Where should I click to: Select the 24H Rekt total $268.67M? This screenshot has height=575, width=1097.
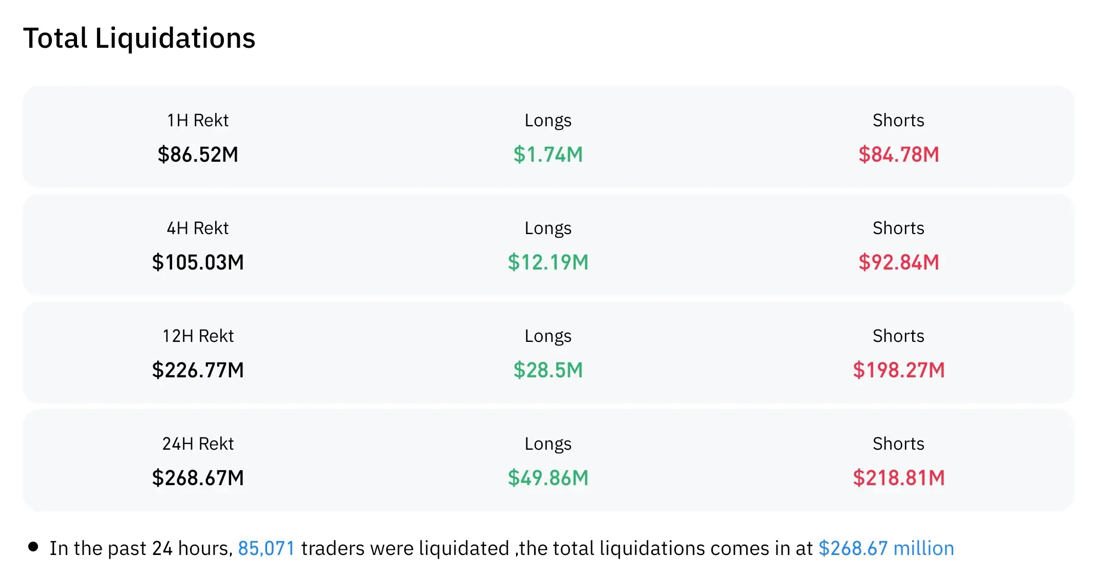pyautogui.click(x=198, y=478)
